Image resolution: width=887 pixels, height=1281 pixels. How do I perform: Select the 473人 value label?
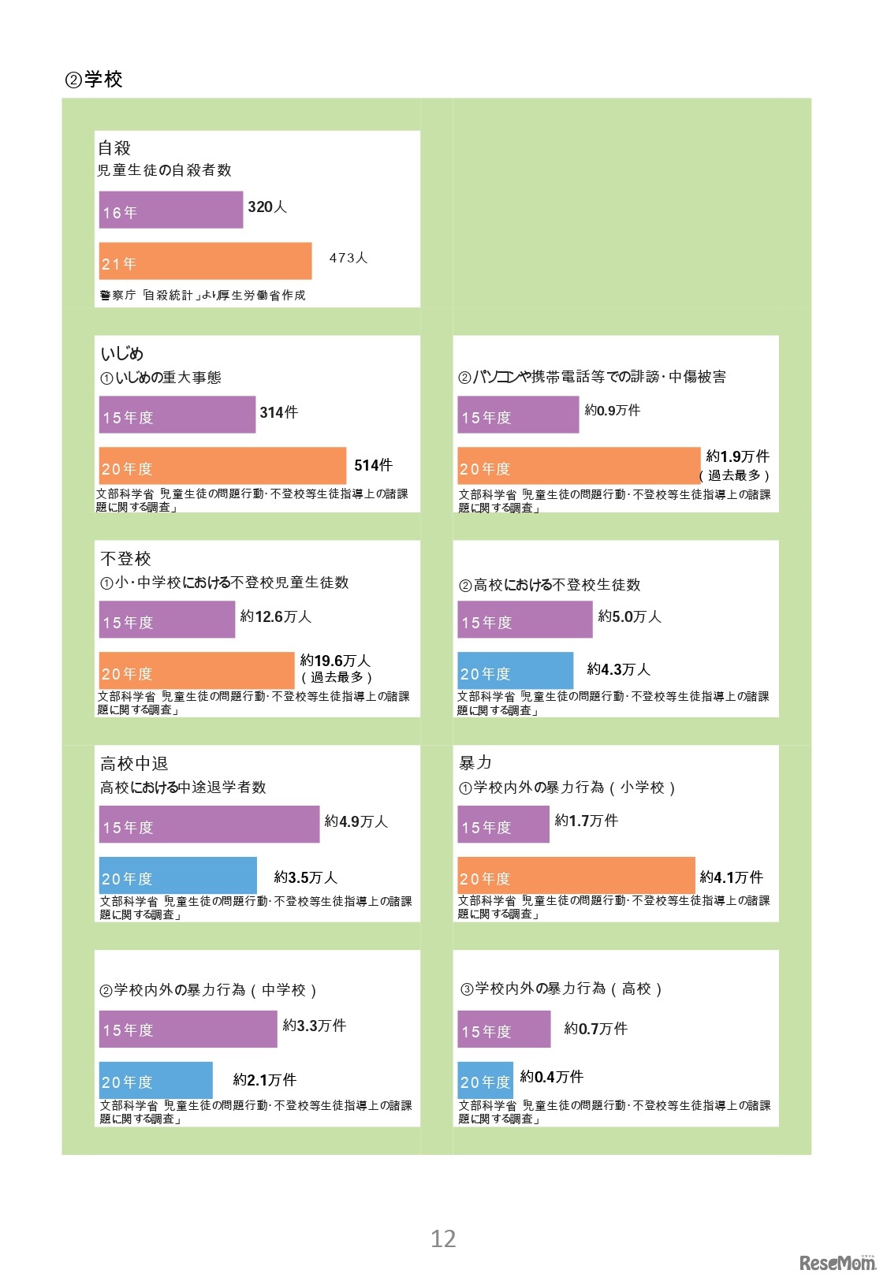click(348, 258)
